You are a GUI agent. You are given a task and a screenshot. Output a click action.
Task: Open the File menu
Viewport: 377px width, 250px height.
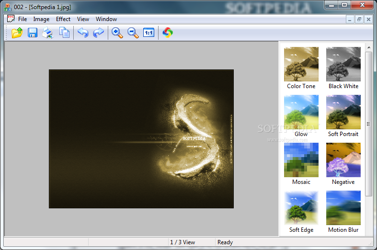pyautogui.click(x=23, y=19)
